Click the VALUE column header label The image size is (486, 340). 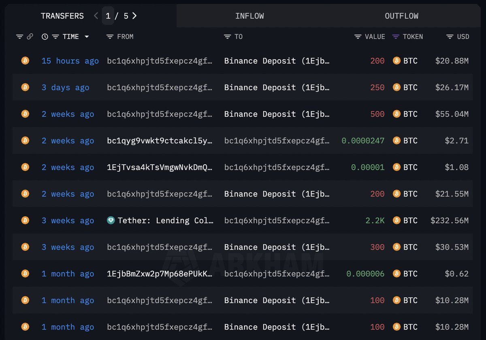pyautogui.click(x=375, y=37)
